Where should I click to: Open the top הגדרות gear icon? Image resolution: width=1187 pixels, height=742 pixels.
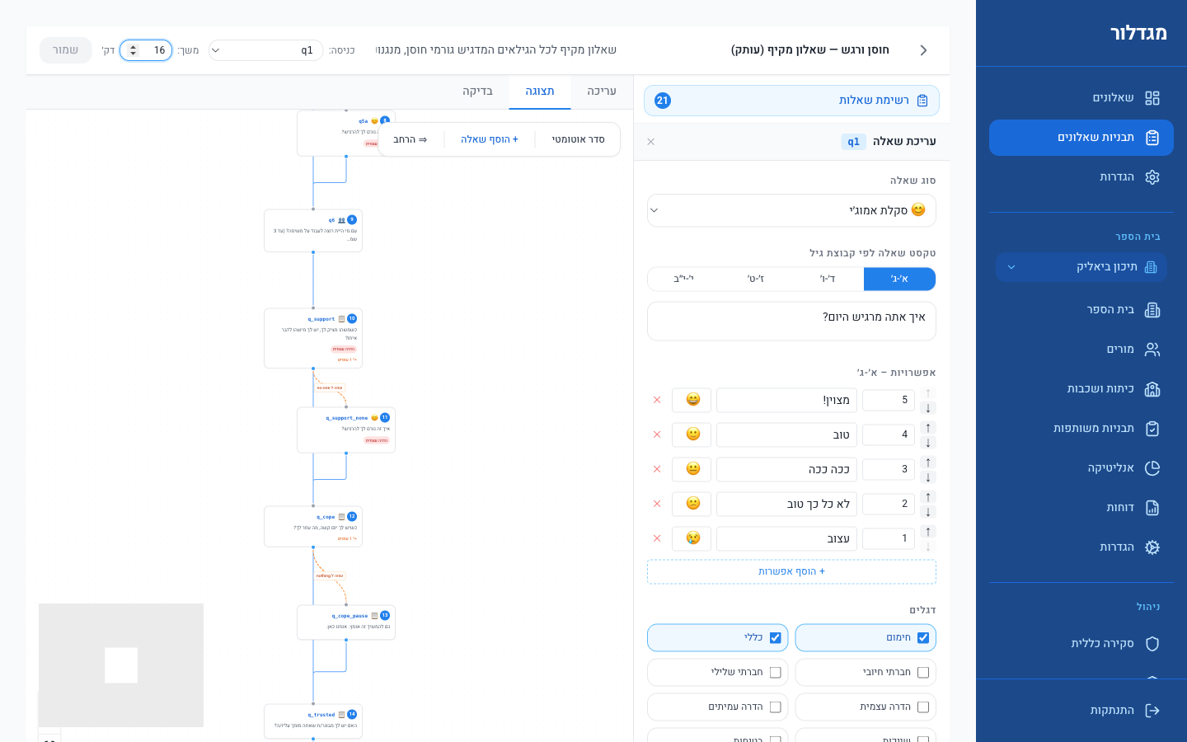1152,177
